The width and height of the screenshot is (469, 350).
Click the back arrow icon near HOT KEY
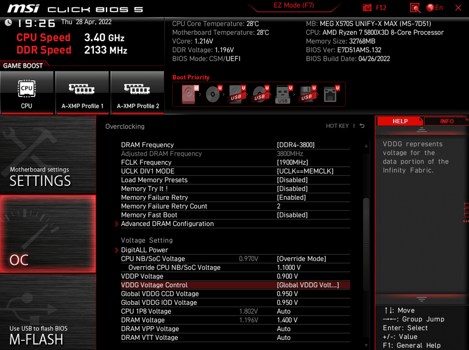point(362,126)
